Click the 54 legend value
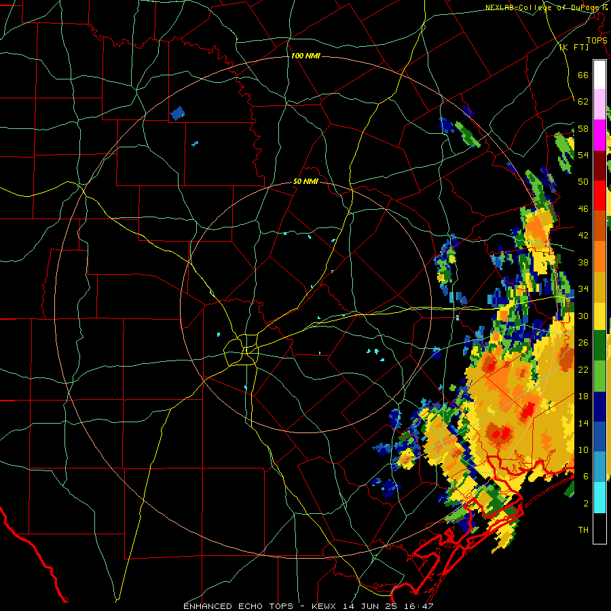 pyautogui.click(x=583, y=155)
